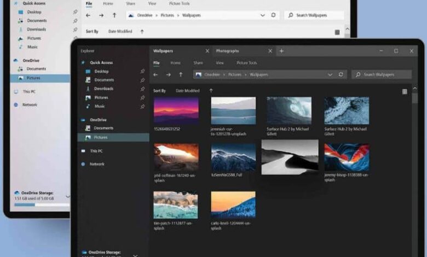
Task: Open Picture Tools tab in light window
Action: click(x=179, y=3)
